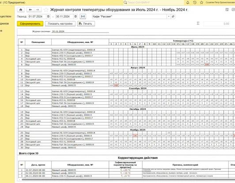This screenshot has width=235, height=183.
Task: Select row 30 Винный шкаф, 000035 cell
Action: tap(80, 147)
